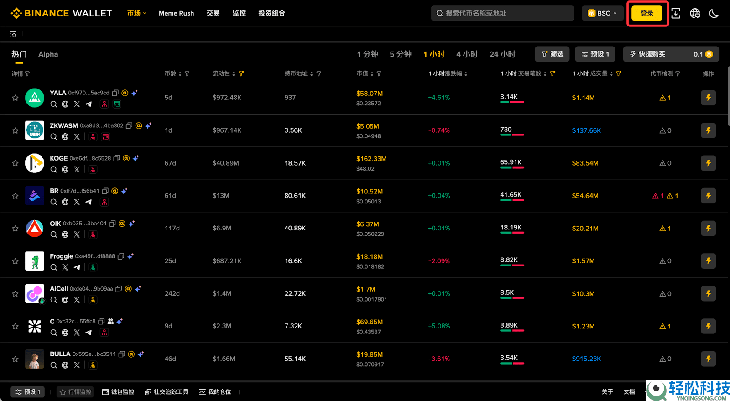
Task: Click the Binance Wallet logo
Action: pyautogui.click(x=61, y=13)
